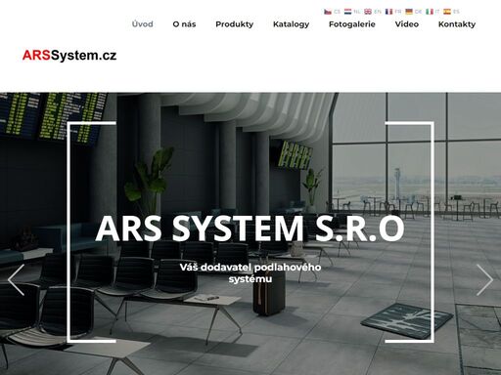Open the Video page

click(x=407, y=24)
